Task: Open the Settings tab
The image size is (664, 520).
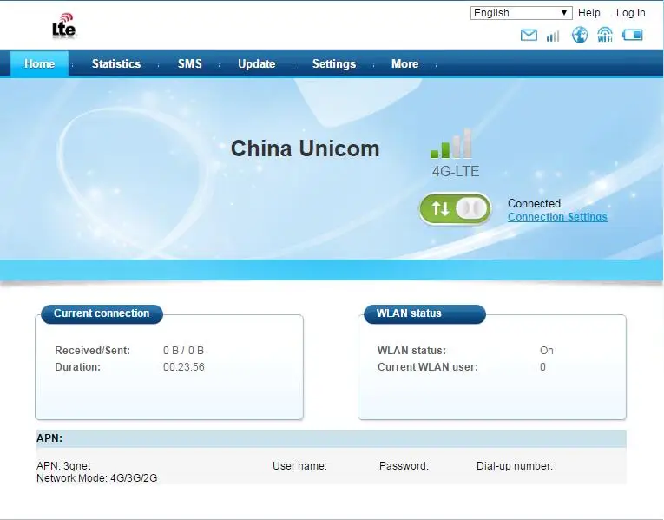Action: point(333,63)
